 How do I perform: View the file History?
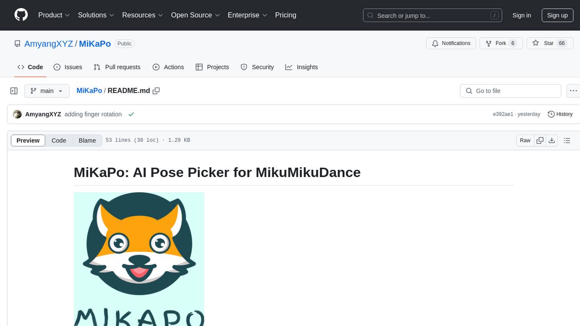coord(560,114)
